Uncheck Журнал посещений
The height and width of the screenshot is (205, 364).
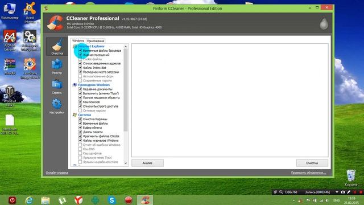click(x=80, y=55)
